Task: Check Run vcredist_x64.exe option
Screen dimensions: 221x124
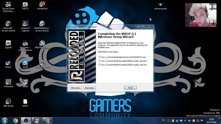Action: pyautogui.click(x=100, y=61)
